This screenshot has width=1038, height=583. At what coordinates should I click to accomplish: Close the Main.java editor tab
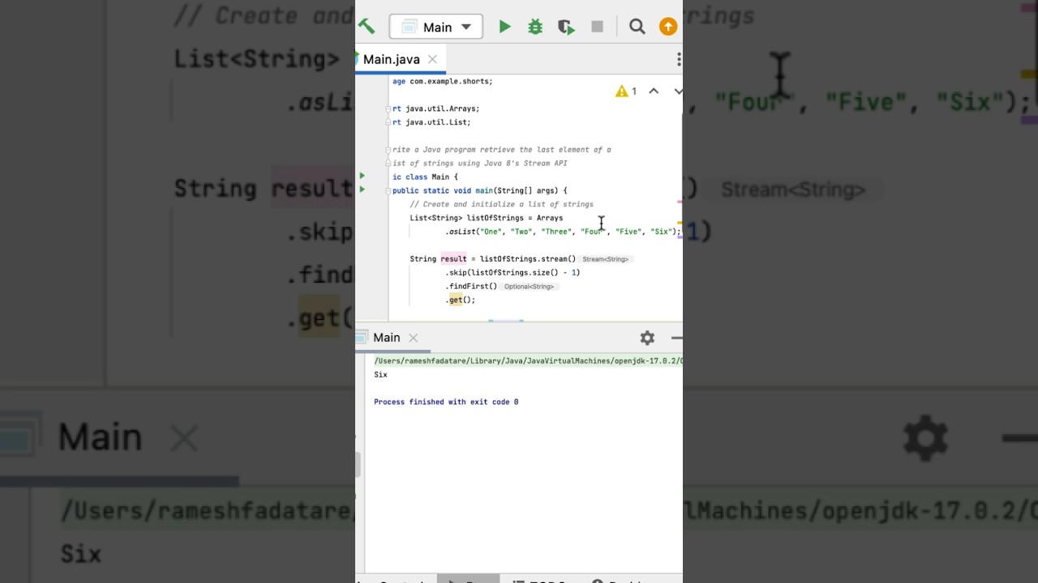pyautogui.click(x=432, y=59)
